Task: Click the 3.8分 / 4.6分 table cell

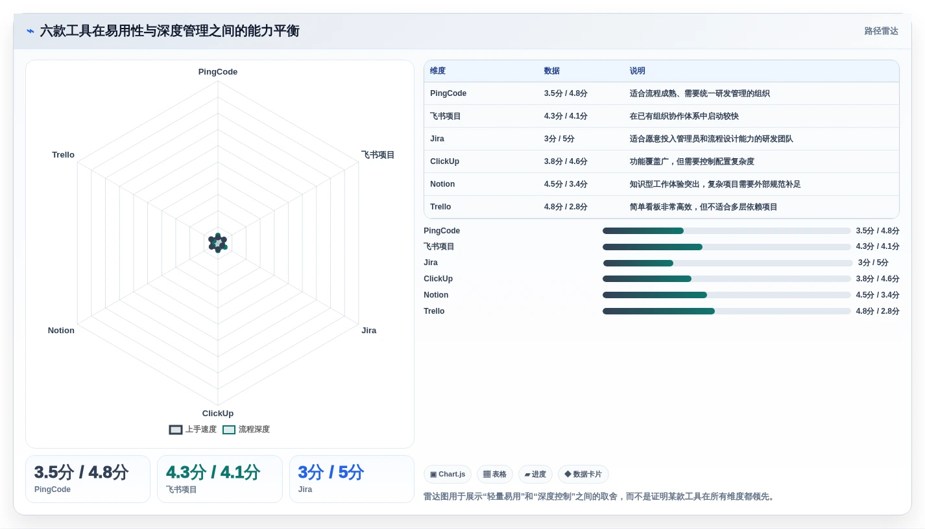Action: point(566,161)
